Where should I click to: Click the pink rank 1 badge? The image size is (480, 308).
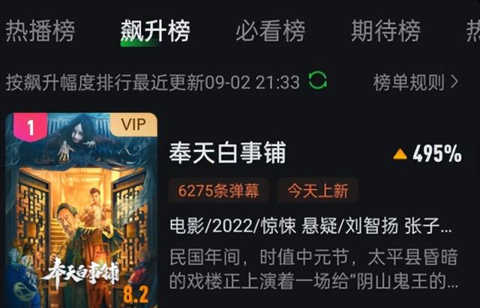pos(30,127)
